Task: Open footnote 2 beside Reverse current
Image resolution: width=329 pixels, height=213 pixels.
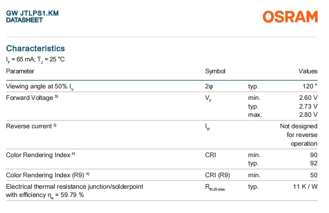Action: pyautogui.click(x=54, y=125)
